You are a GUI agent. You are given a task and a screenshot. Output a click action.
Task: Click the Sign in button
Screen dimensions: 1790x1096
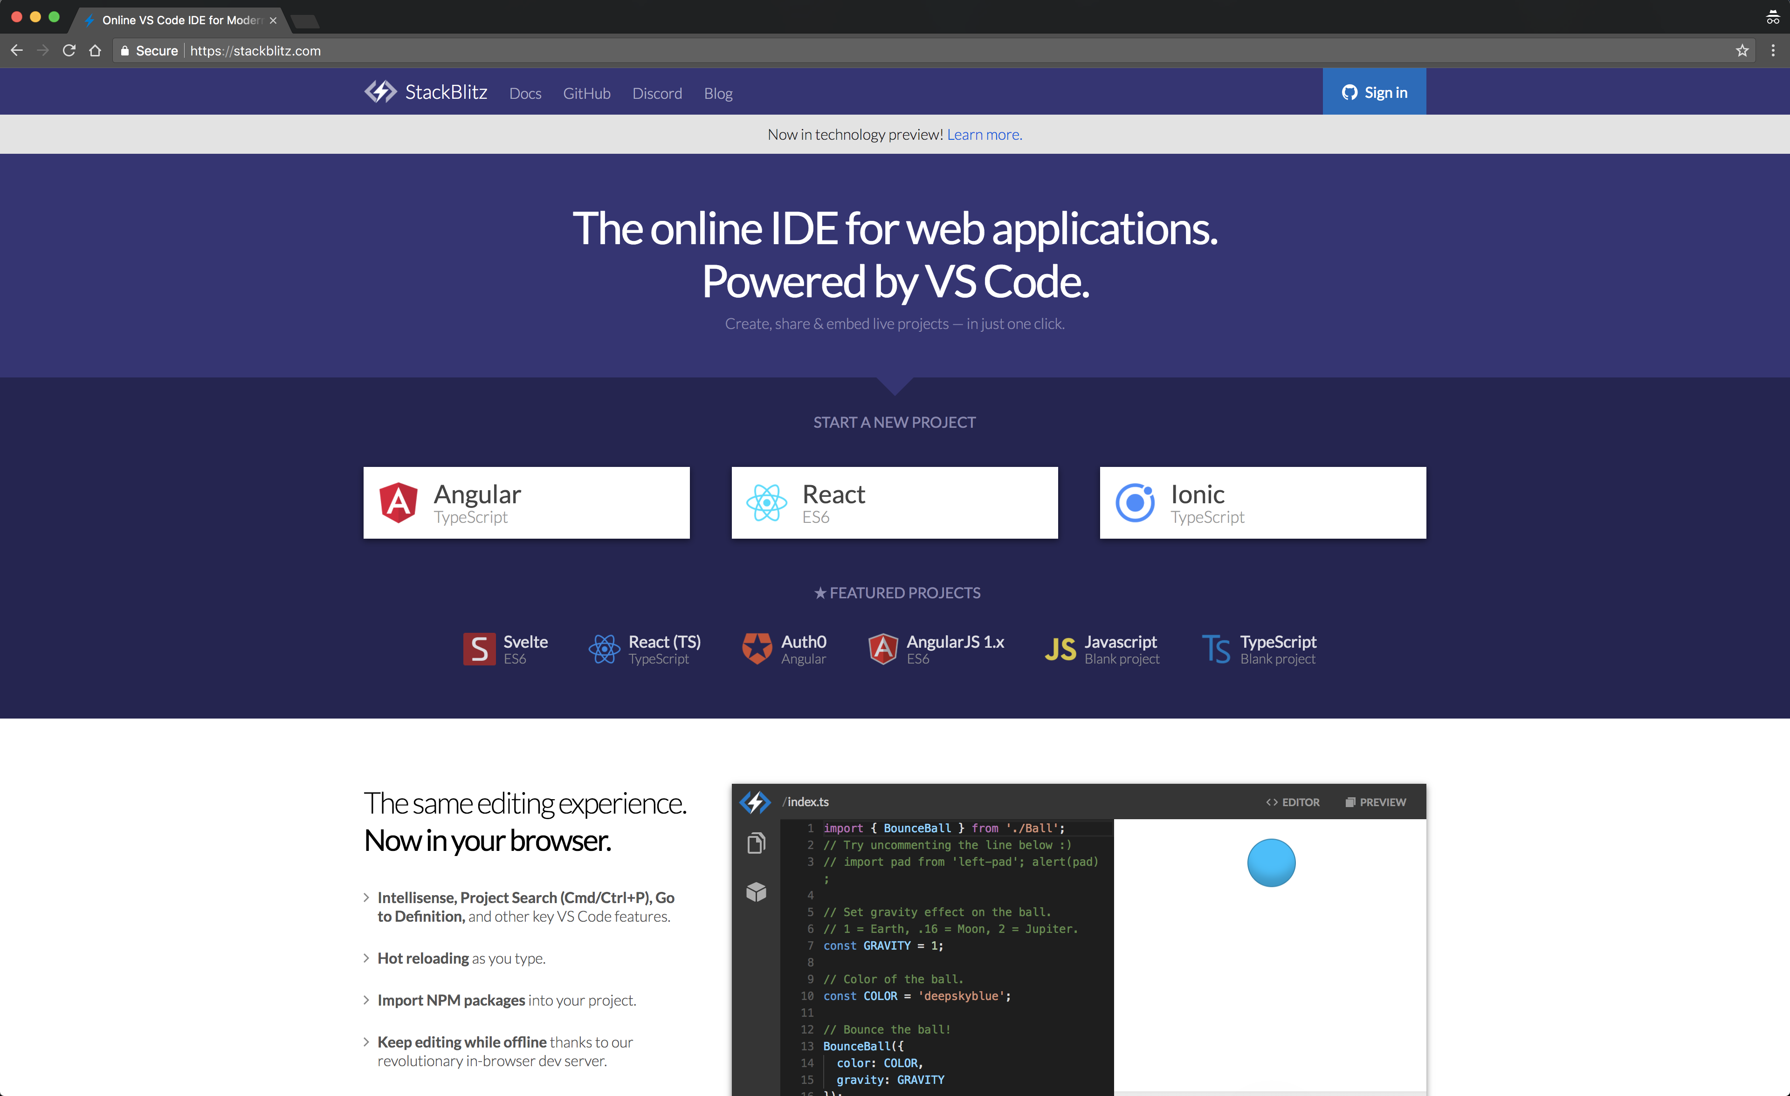1374,91
